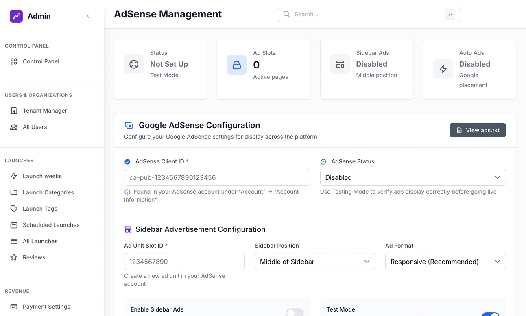Click the AdSense Status green check icon
The width and height of the screenshot is (526, 316).
point(323,162)
